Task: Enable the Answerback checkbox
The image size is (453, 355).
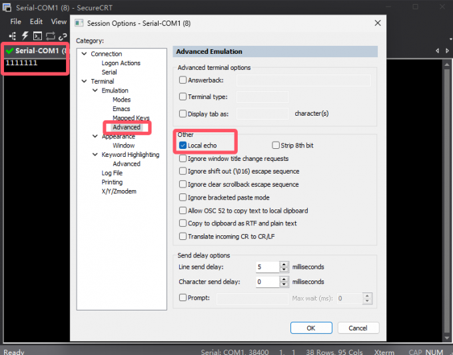Action: [x=183, y=80]
